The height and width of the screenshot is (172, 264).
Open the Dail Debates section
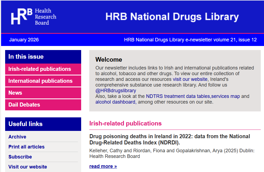(x=43, y=105)
